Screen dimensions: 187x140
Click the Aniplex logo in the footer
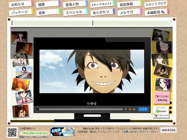pyautogui.click(x=169, y=130)
